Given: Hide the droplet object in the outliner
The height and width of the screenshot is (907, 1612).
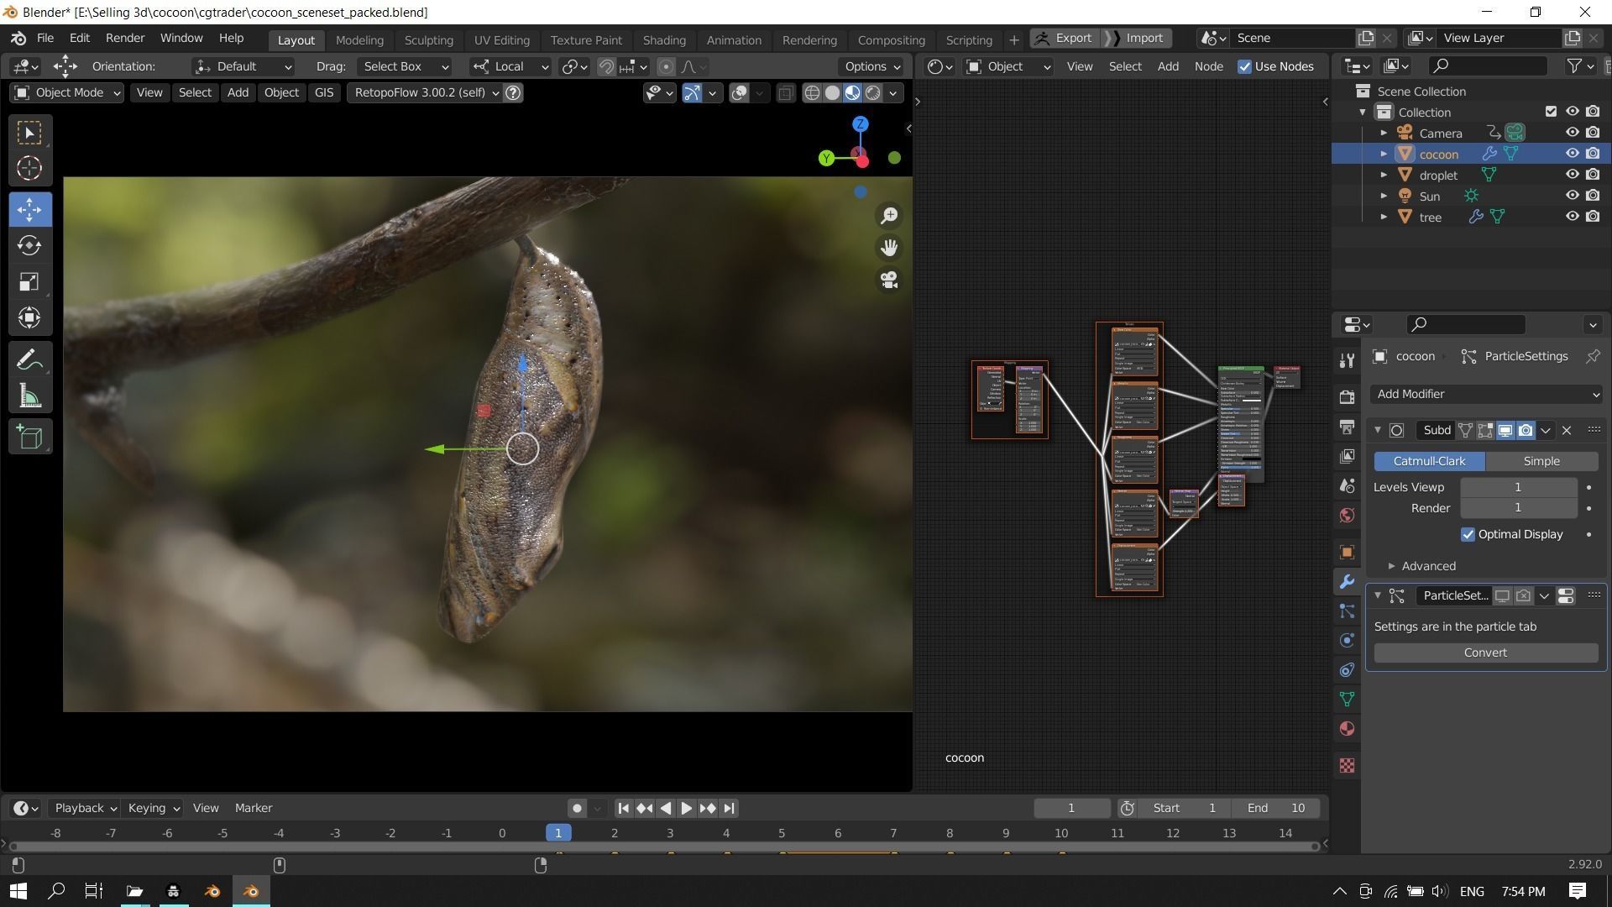Looking at the screenshot, I should pyautogui.click(x=1572, y=175).
